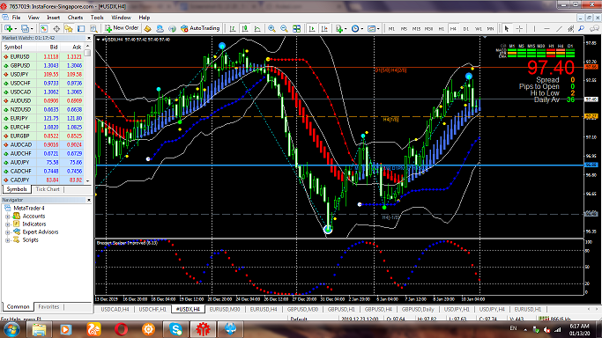
Task: Open File Explorer from the taskbar
Action: pos(39,329)
